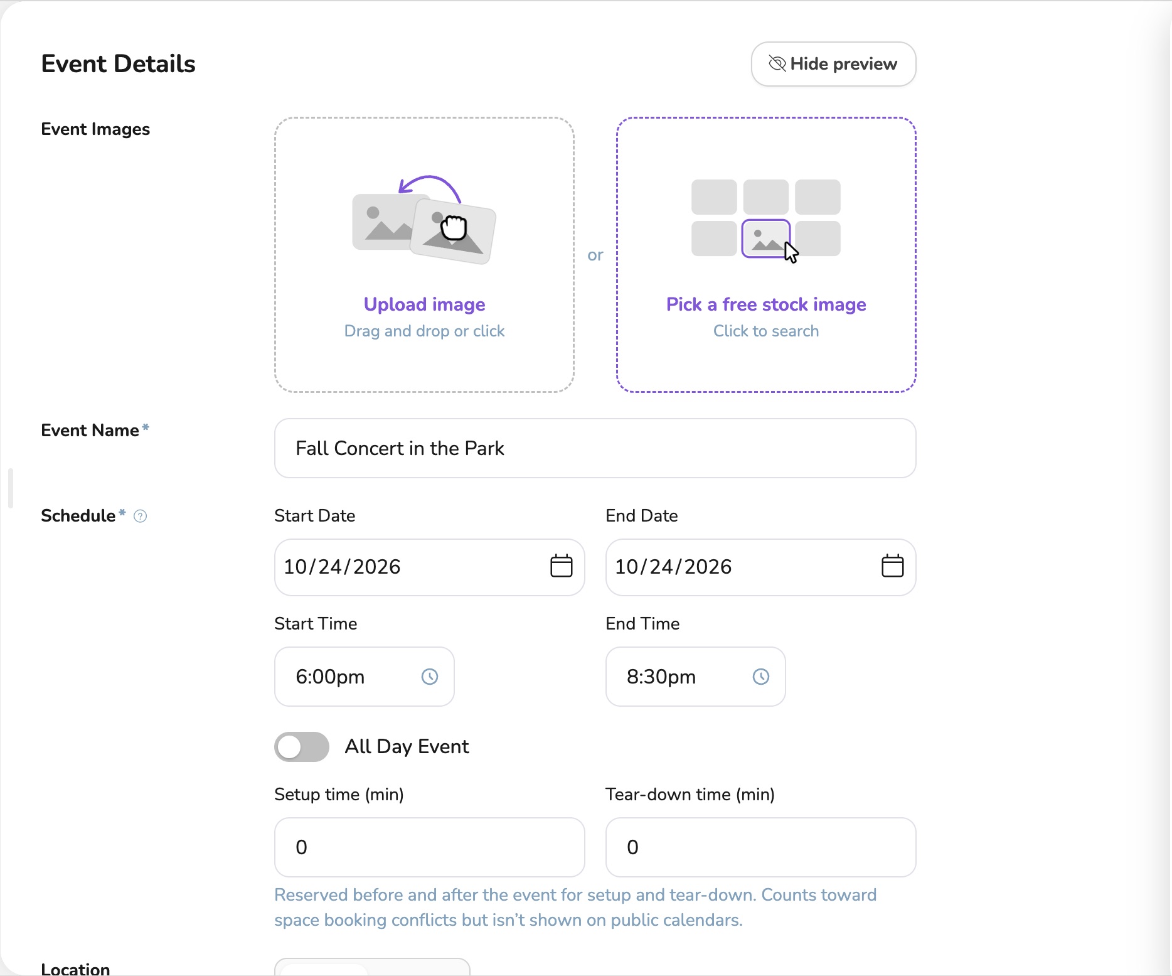Screen dimensions: 1172x976
Task: Click the 'Drag and drop or click' text
Action: (x=424, y=331)
